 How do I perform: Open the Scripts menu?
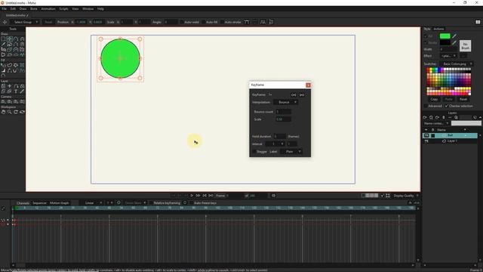click(x=63, y=9)
